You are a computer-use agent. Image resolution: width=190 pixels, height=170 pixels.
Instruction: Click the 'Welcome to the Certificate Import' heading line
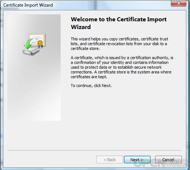point(119,19)
